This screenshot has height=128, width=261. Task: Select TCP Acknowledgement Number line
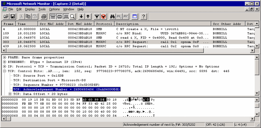tap(66, 90)
